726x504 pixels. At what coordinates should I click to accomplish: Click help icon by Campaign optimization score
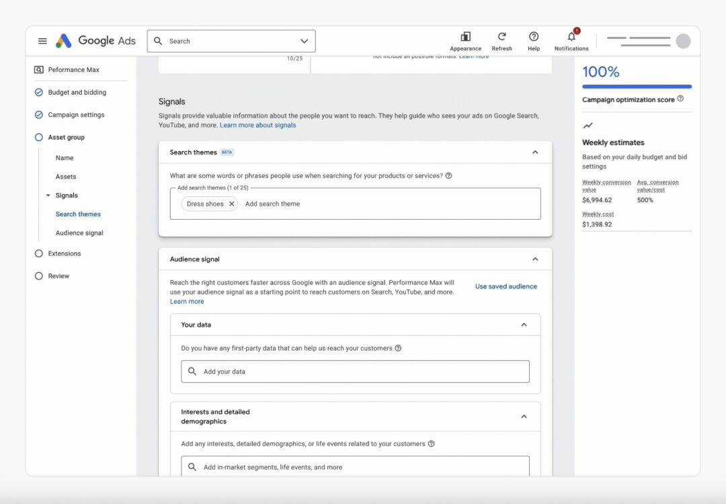[x=680, y=99]
